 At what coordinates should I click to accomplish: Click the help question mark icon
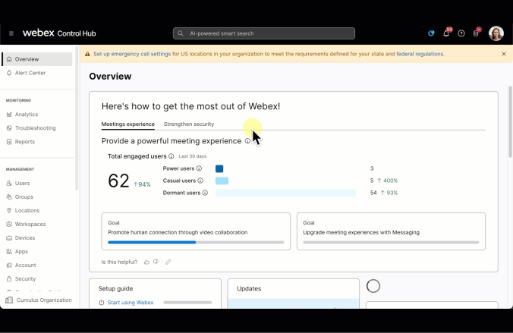click(x=461, y=33)
